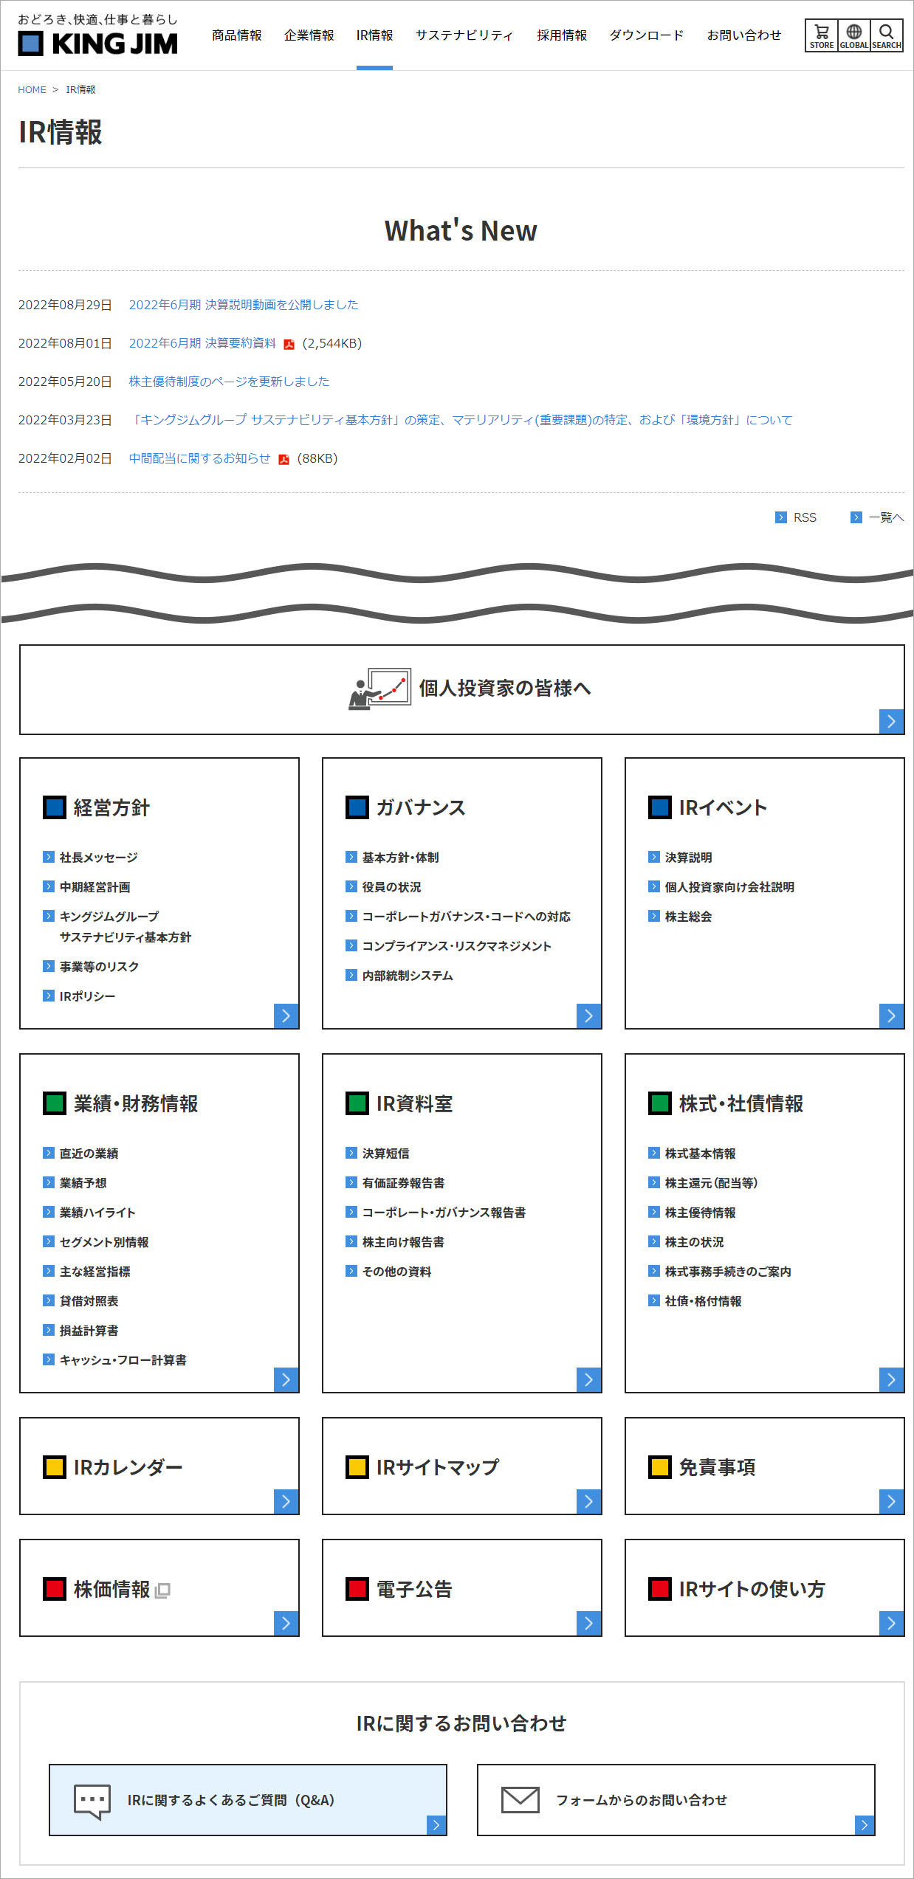914x1879 pixels.
Task: Open the 一覧へ news list link
Action: (885, 517)
